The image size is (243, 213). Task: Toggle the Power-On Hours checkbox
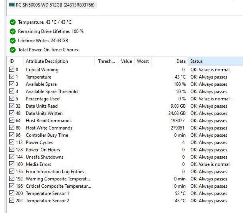click(12, 149)
